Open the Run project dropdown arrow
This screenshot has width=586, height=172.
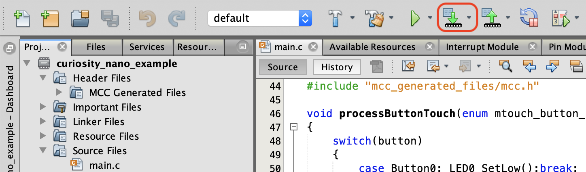(429, 18)
